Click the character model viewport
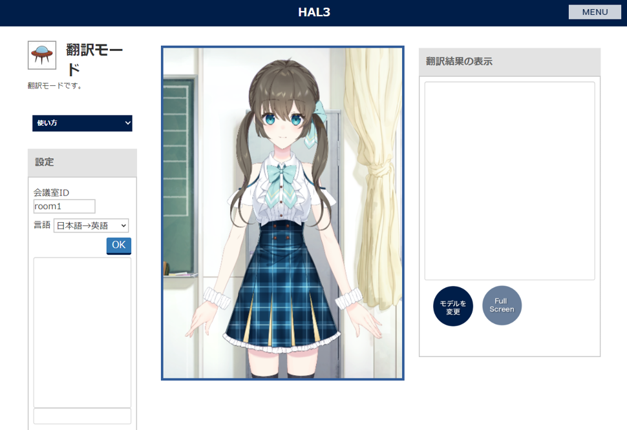This screenshot has width=627, height=430. [282, 213]
